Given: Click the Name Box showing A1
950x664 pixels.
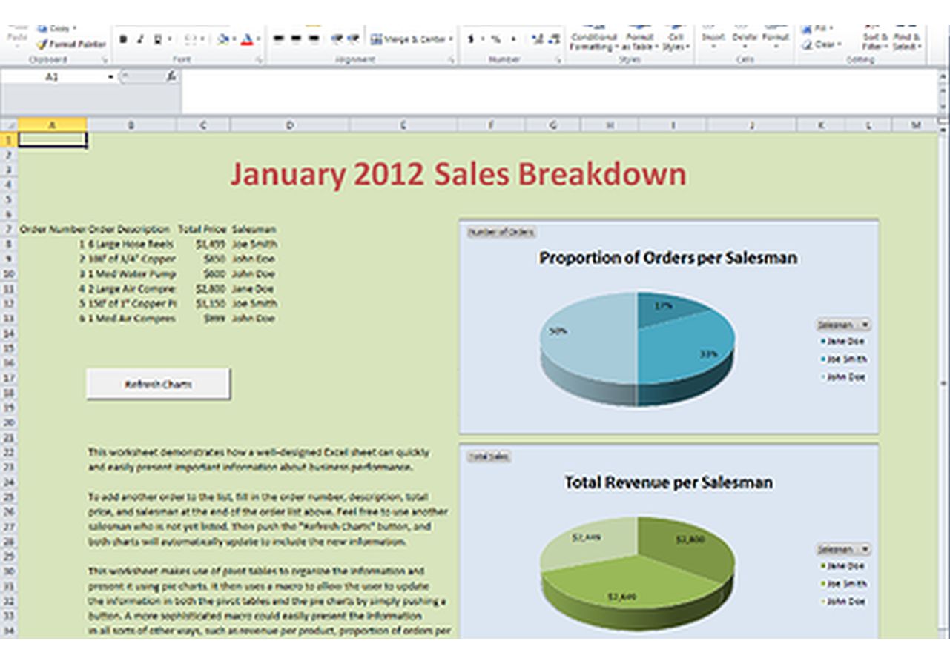Looking at the screenshot, I should click(x=52, y=76).
